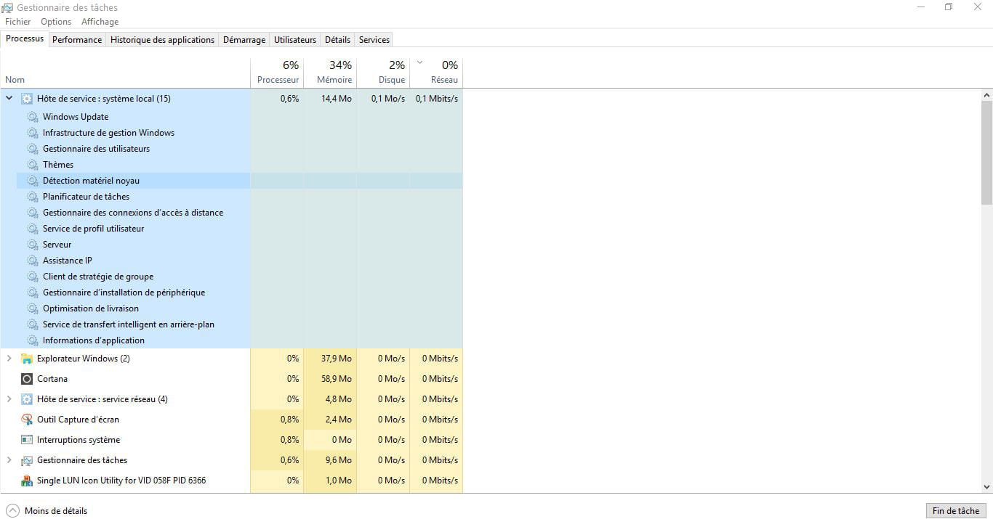Click the Informations d'application gear icon
Viewport: 993px width, 519px height.
[32, 340]
